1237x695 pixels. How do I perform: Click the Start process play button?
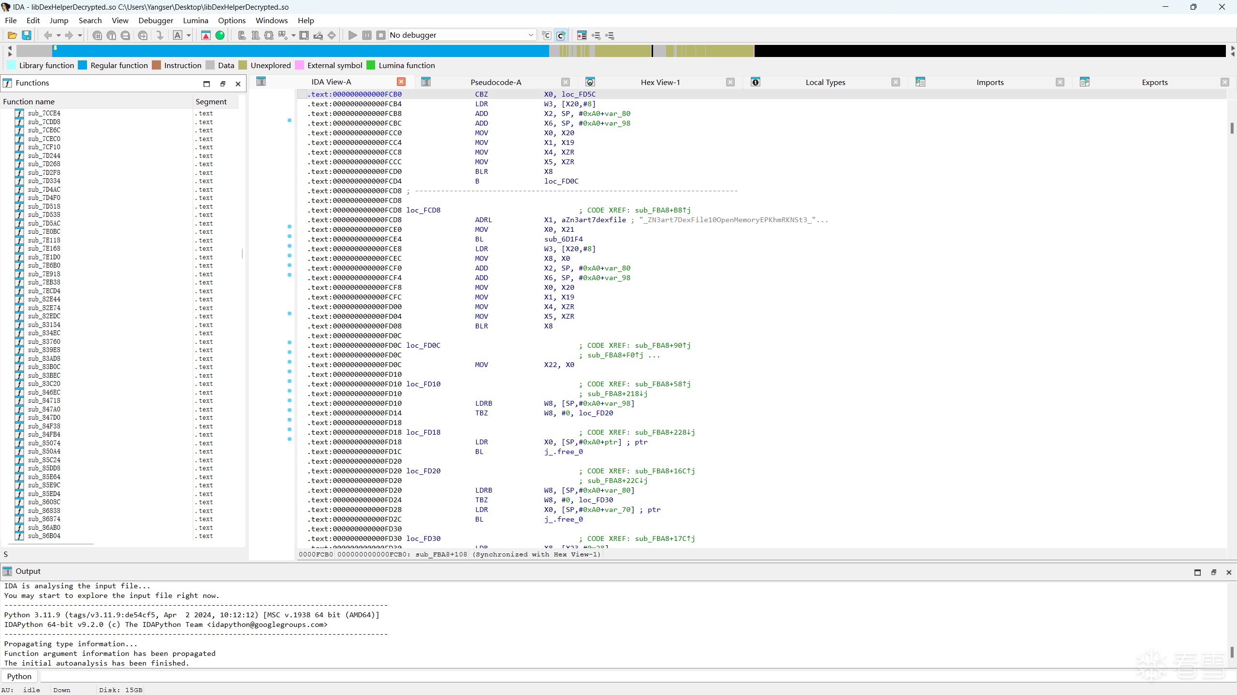pyautogui.click(x=352, y=35)
